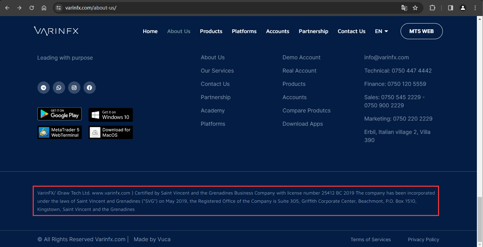This screenshot has width=483, height=247.
Task: Open Partnership in the top navigation
Action: [314, 31]
